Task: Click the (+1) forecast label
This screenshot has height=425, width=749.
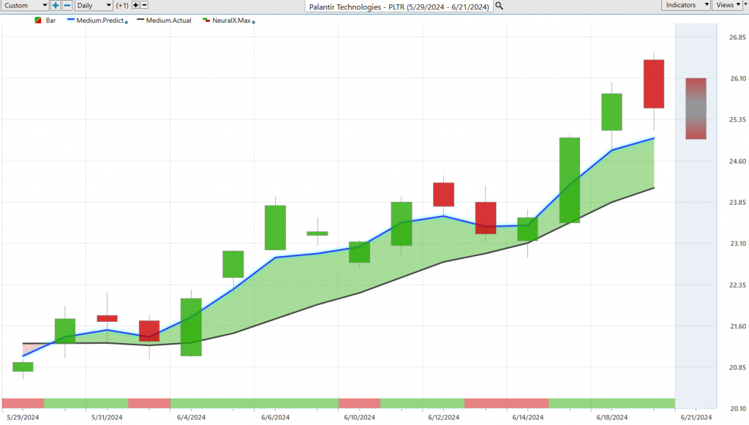Action: coord(122,6)
